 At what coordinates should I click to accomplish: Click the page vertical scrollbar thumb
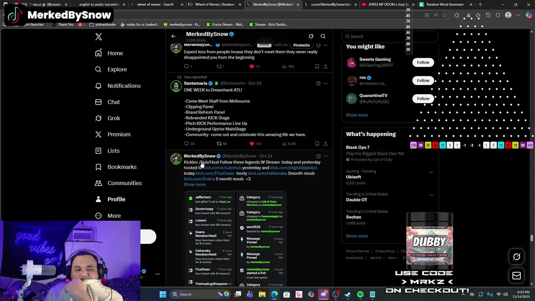coord(532,238)
